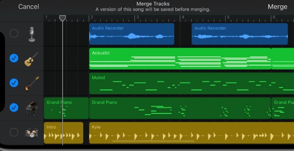Click bar 4 on the timeline ruler
The image size is (294, 151).
pyautogui.click(x=183, y=17)
